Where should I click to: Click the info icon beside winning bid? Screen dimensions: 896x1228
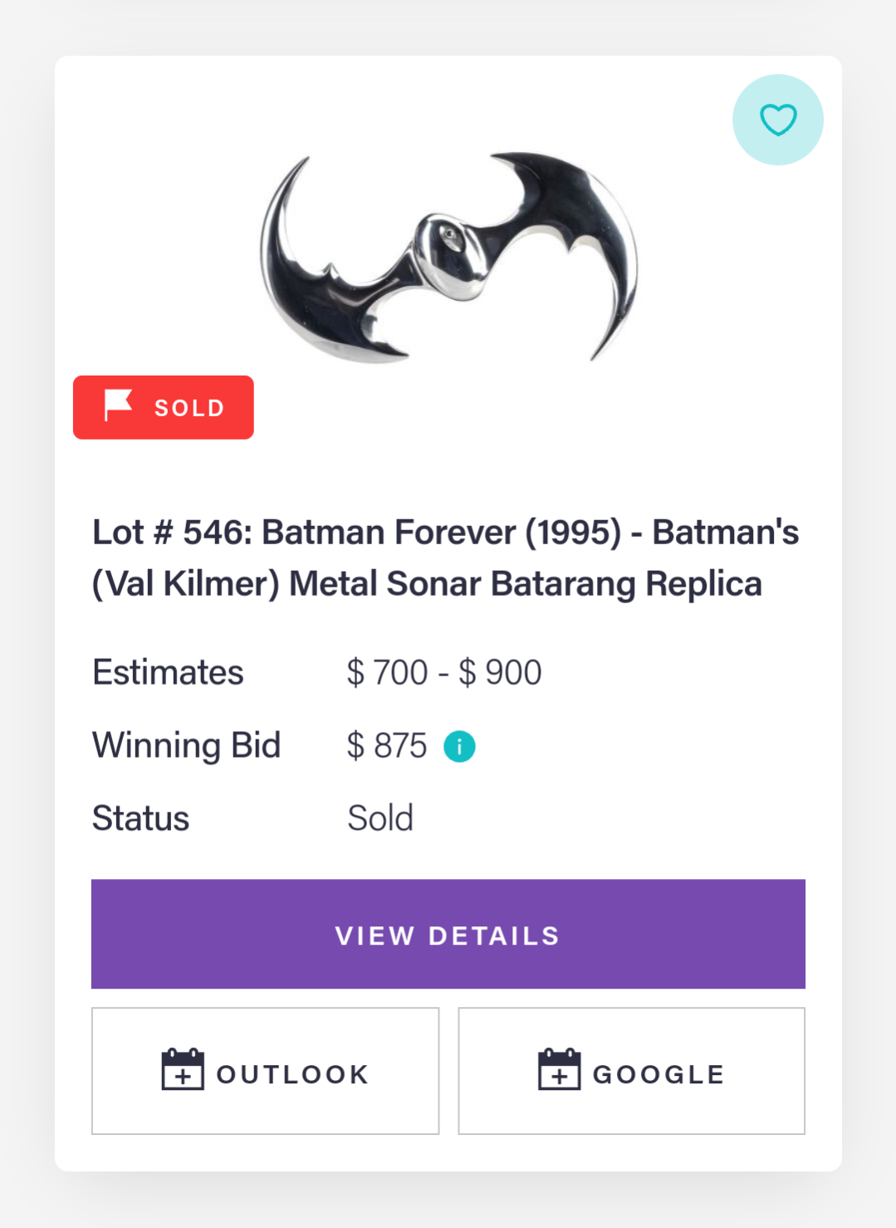click(459, 746)
